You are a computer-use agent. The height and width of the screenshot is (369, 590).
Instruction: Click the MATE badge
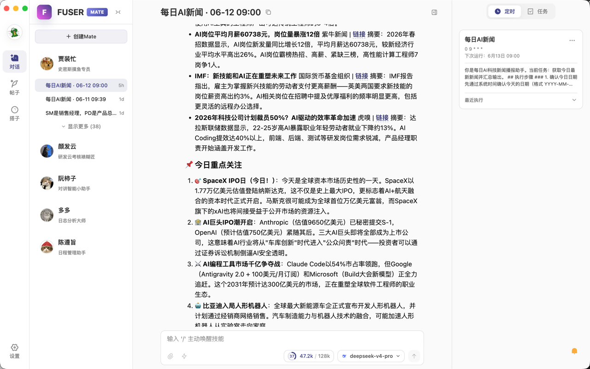97,12
